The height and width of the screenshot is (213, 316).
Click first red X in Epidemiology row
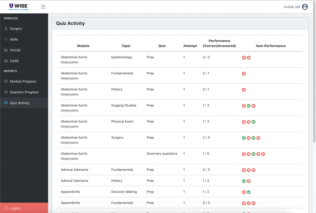244,58
